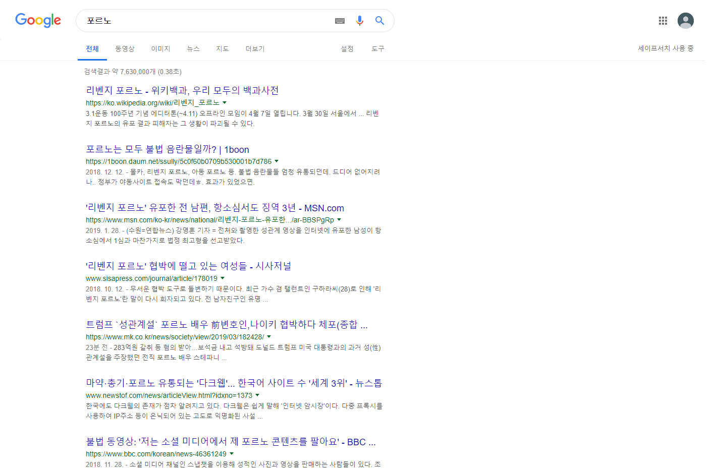
Task: Click the blue magnifier search button
Action: click(379, 21)
